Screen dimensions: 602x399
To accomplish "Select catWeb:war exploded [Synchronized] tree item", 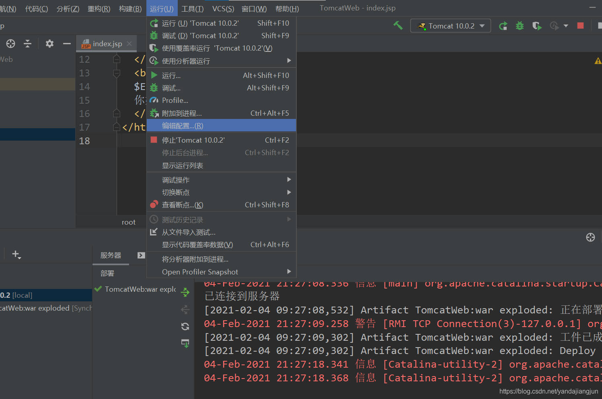I will pyautogui.click(x=46, y=308).
